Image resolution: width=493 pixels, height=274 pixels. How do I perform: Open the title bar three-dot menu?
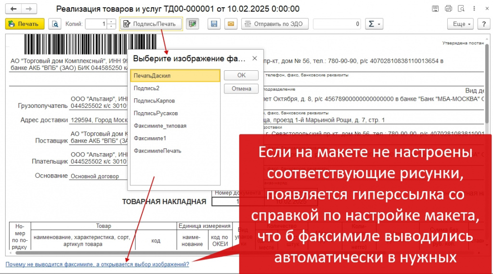(x=474, y=9)
